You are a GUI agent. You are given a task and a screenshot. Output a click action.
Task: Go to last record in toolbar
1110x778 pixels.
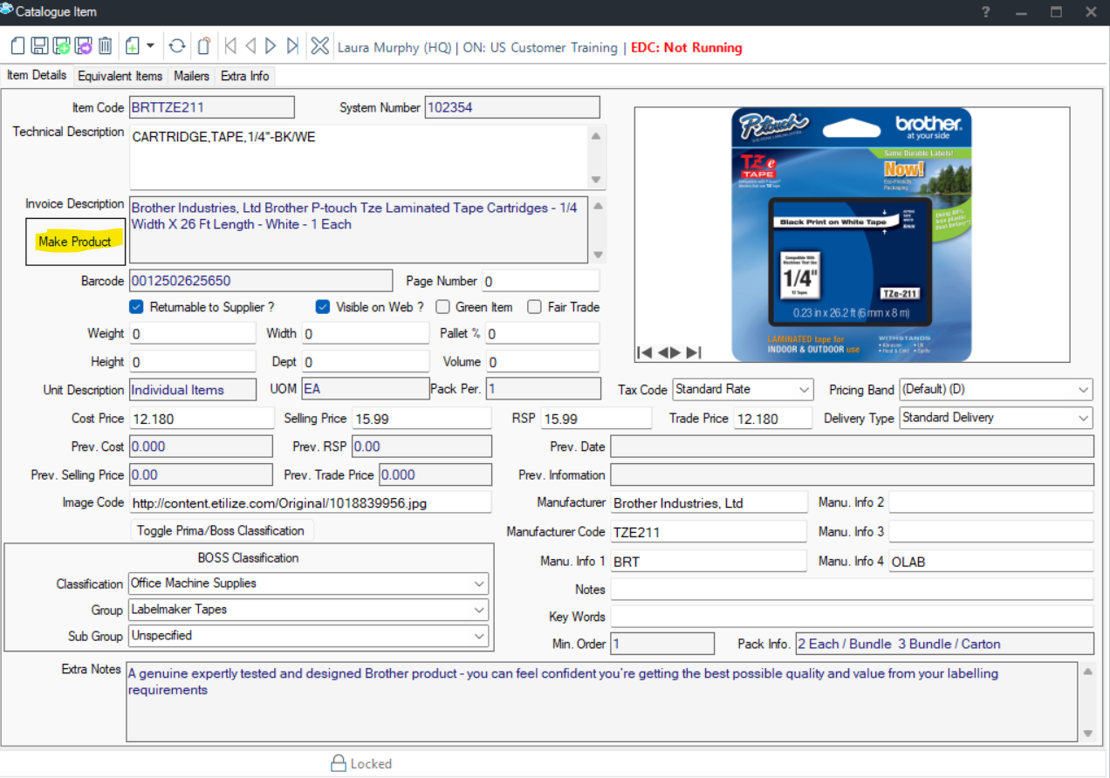pyautogui.click(x=292, y=46)
